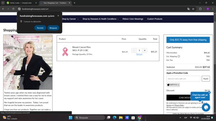Click the translate page icon
The width and height of the screenshot is (216, 121).
pyautogui.click(x=189, y=9)
